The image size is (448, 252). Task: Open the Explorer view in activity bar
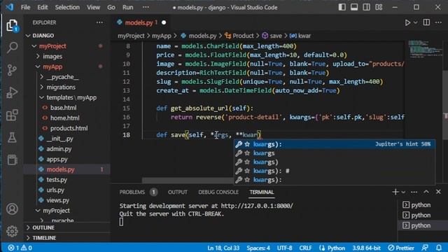coord(12,26)
